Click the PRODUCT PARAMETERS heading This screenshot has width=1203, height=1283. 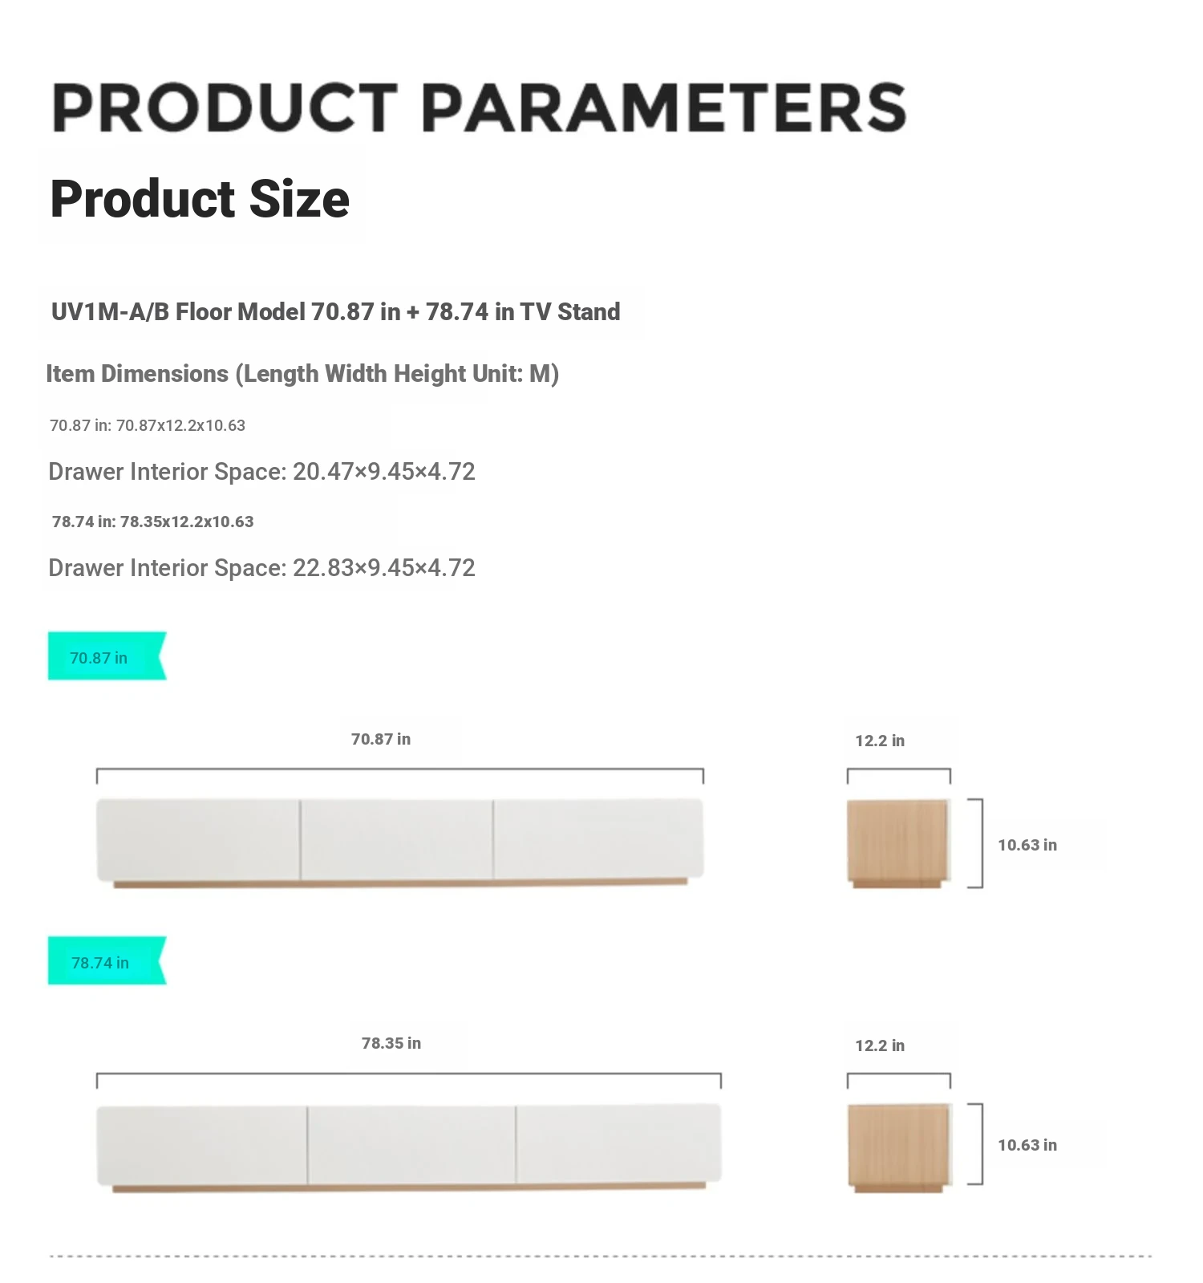click(479, 108)
